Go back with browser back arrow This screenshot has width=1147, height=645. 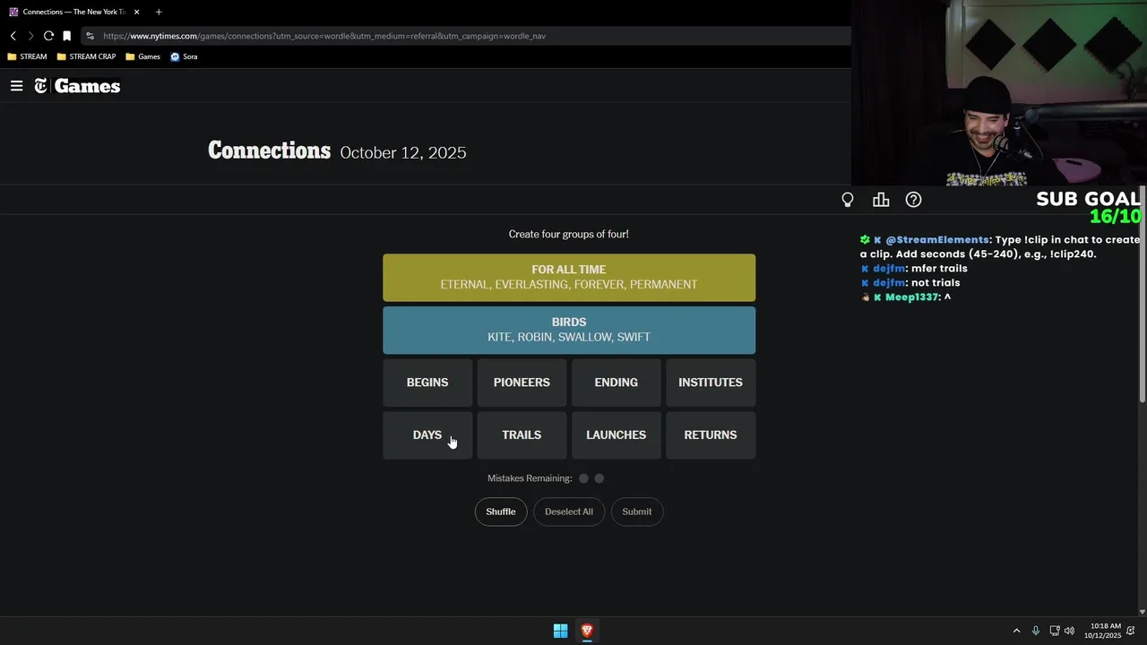13,36
